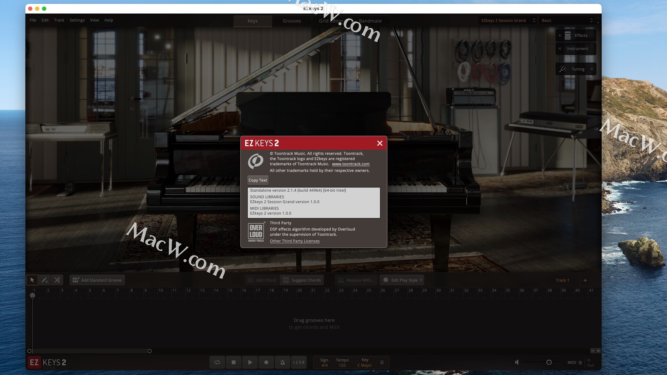Screen dimensions: 667x375
Task: Click the Record button
Action: click(266, 362)
